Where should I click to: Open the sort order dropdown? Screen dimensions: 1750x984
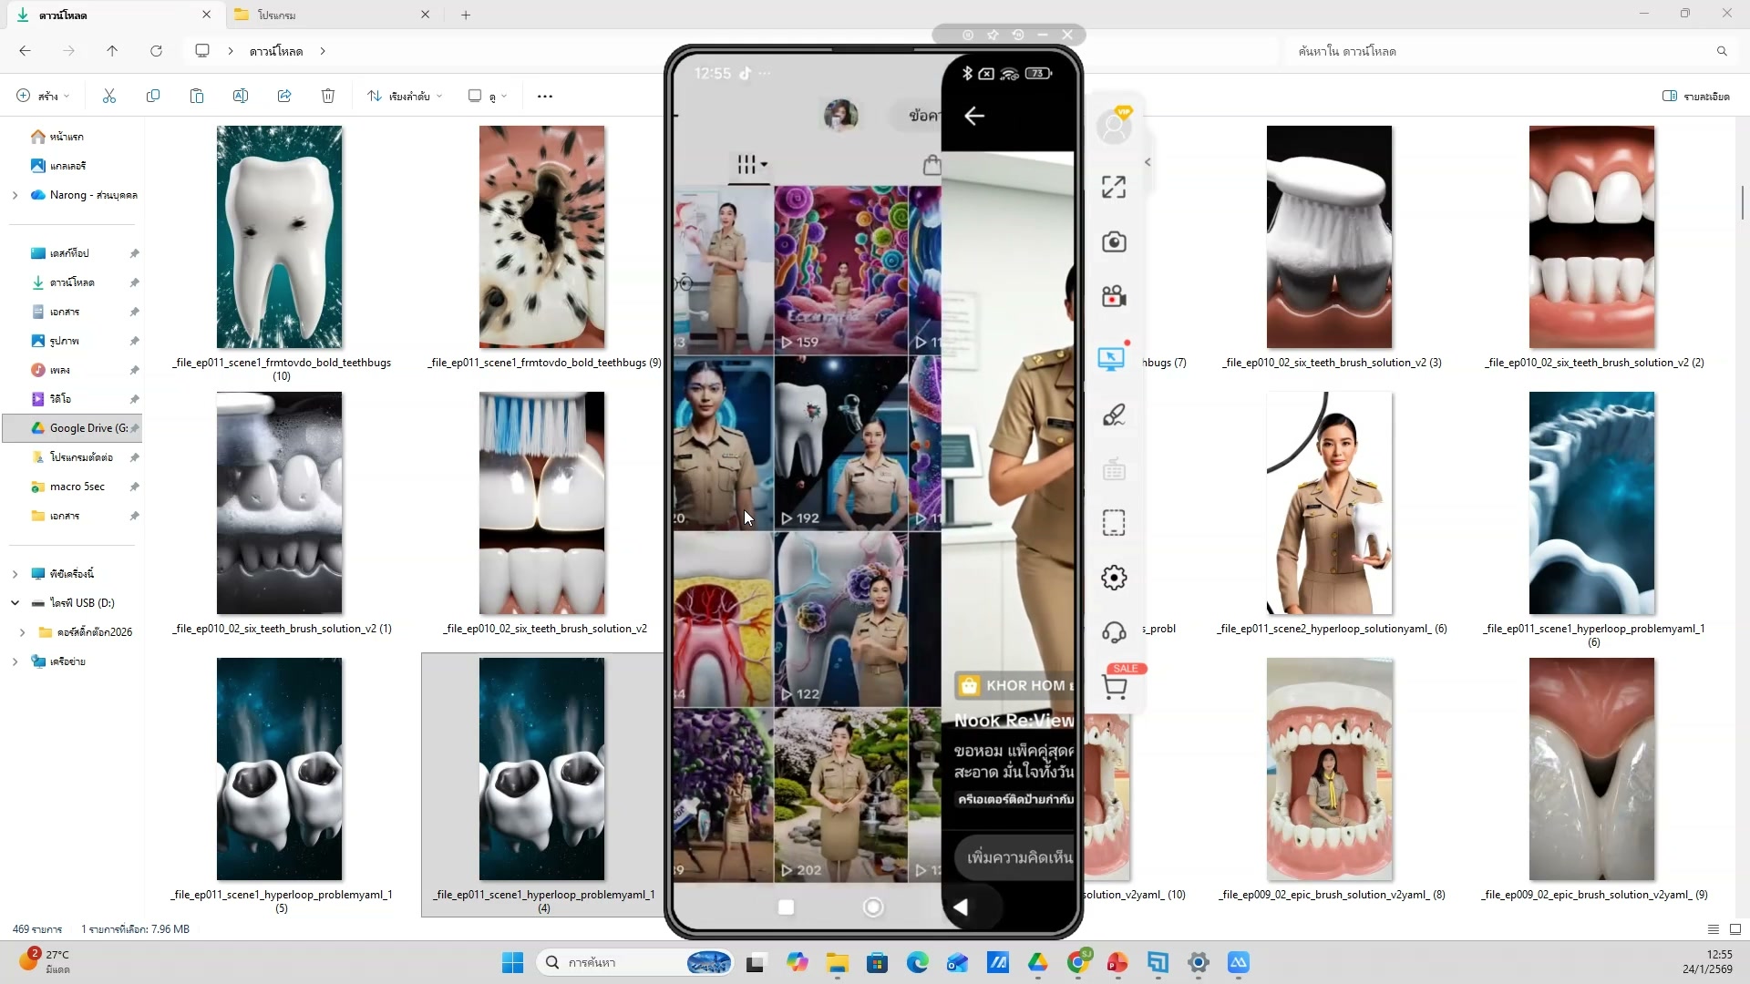pos(404,96)
